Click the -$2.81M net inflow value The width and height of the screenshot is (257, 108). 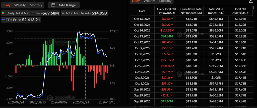tap(167, 95)
